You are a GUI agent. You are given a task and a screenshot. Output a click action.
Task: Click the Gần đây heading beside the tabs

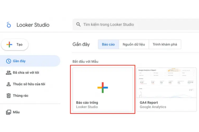click(x=81, y=44)
